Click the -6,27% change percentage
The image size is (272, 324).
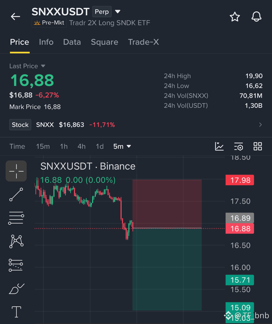pos(47,95)
